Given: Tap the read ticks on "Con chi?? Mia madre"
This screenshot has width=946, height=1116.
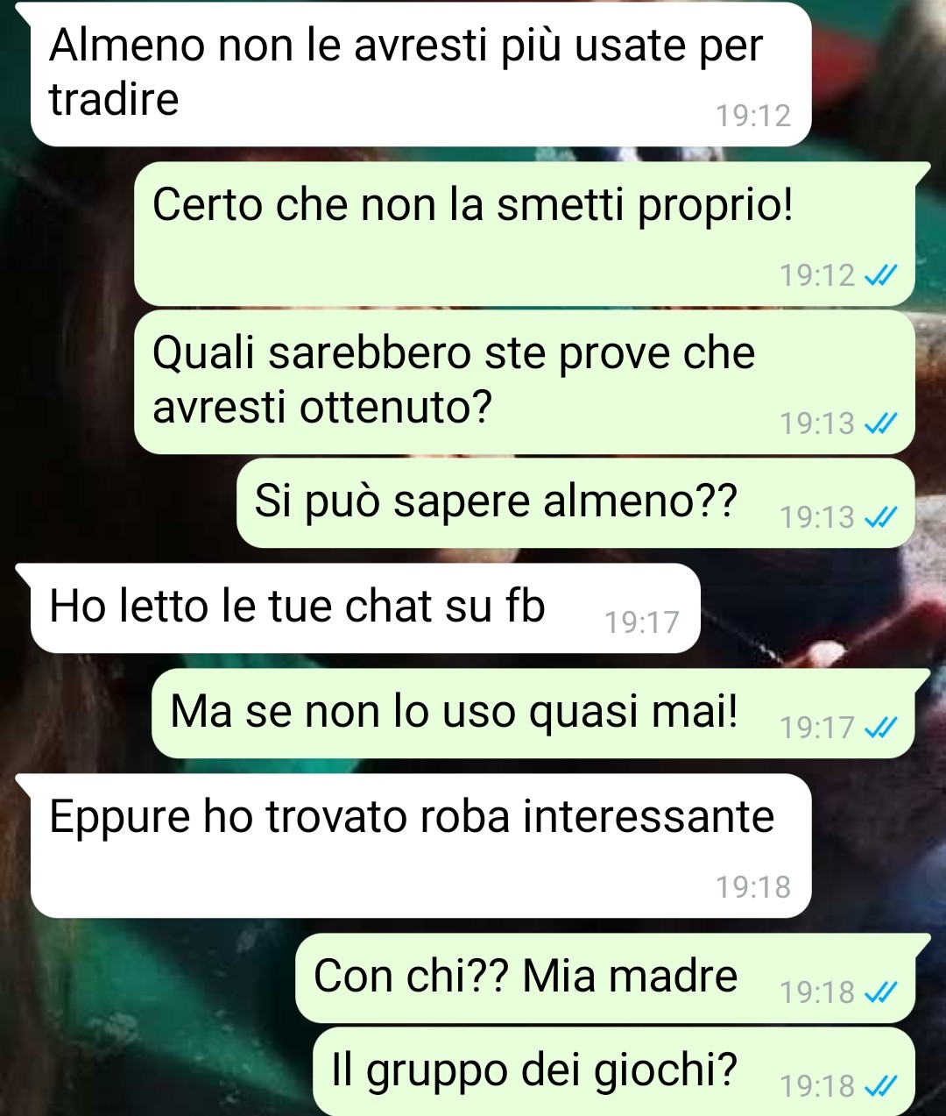Looking at the screenshot, I should click(880, 992).
